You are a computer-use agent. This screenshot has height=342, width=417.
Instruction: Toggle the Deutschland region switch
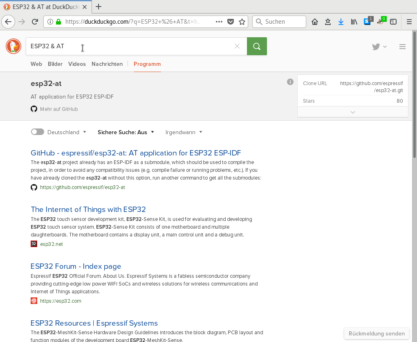[38, 132]
